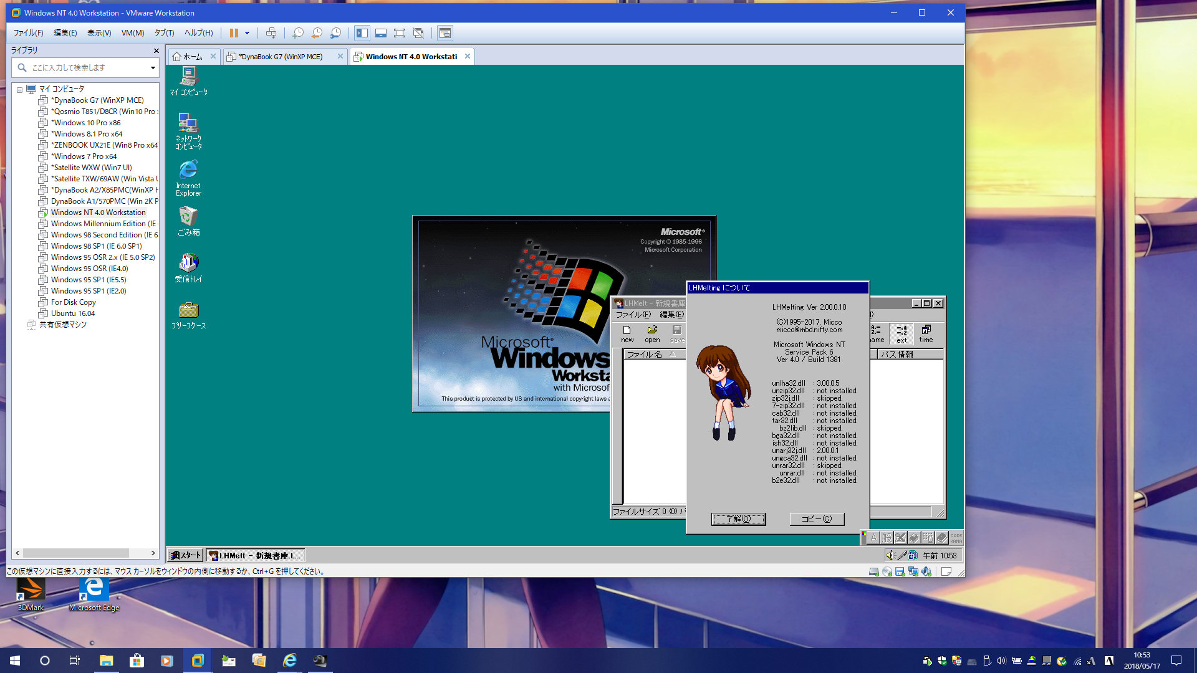Select 共有仮想マシン in library tree
This screenshot has height=673, width=1197.
point(62,325)
